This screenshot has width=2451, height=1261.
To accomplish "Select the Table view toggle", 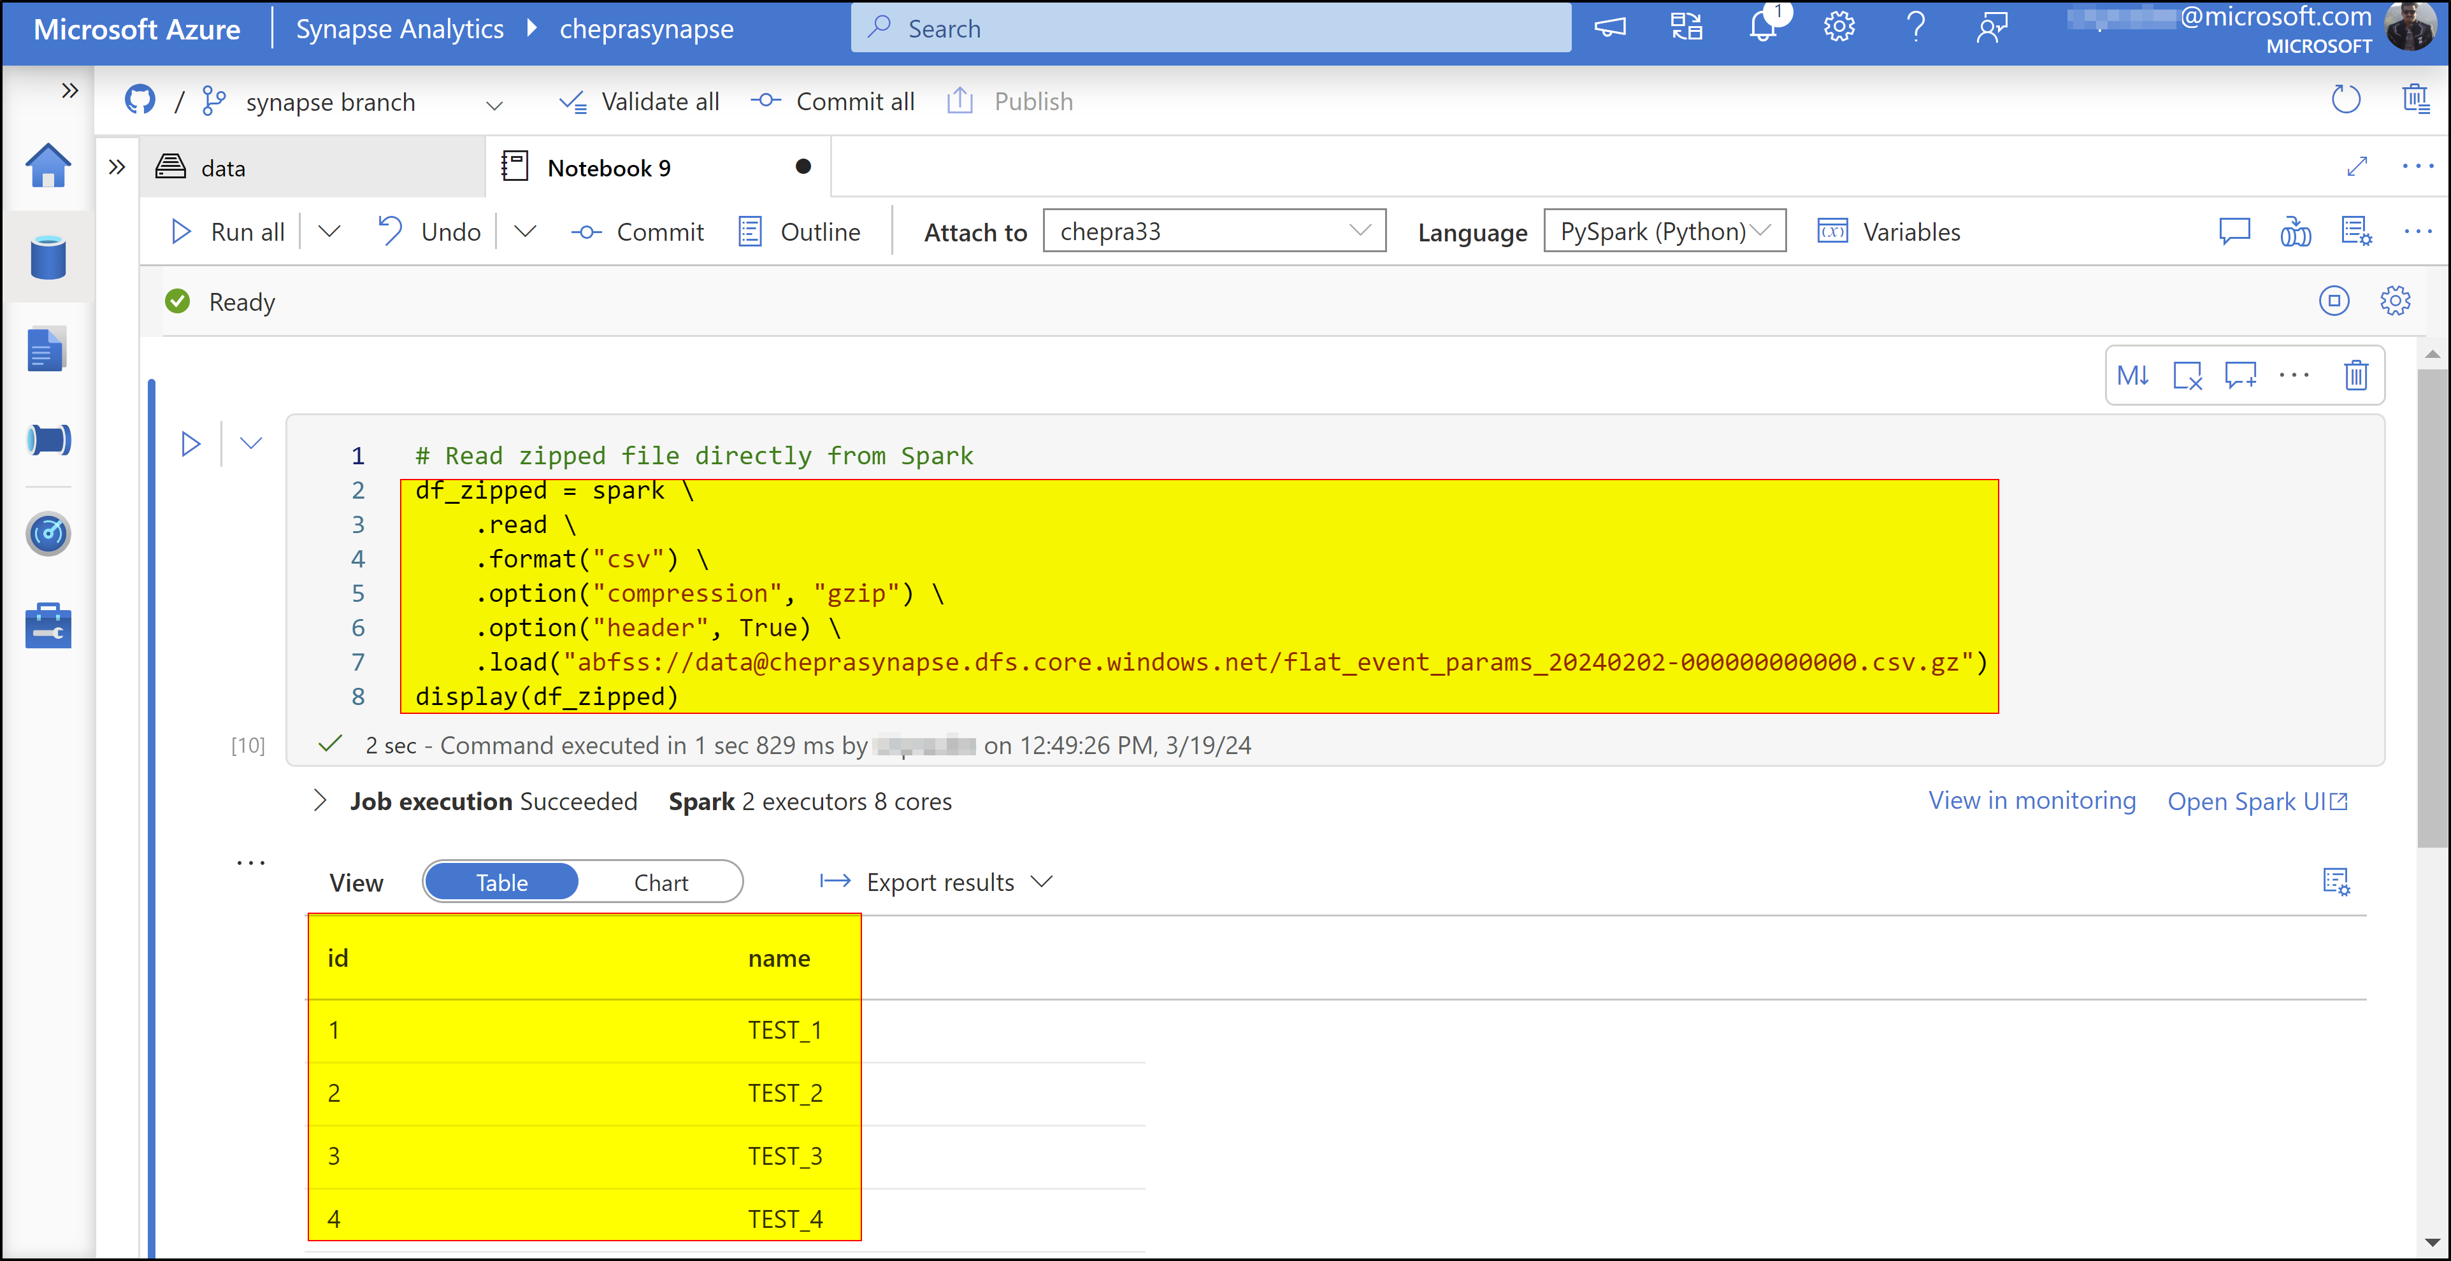I will [x=501, y=881].
